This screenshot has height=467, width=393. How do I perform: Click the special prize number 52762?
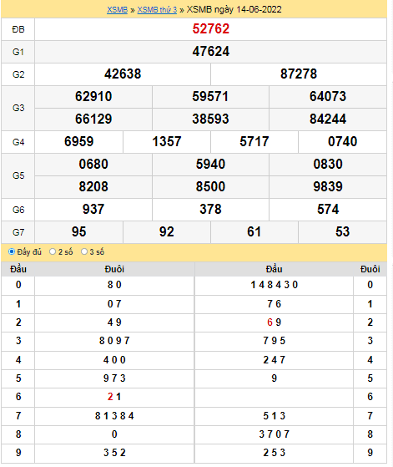pos(210,29)
